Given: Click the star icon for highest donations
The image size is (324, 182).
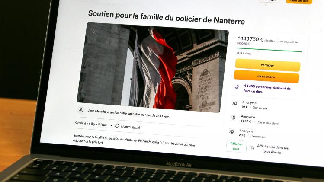Looking at the screenshot, I should [253, 147].
